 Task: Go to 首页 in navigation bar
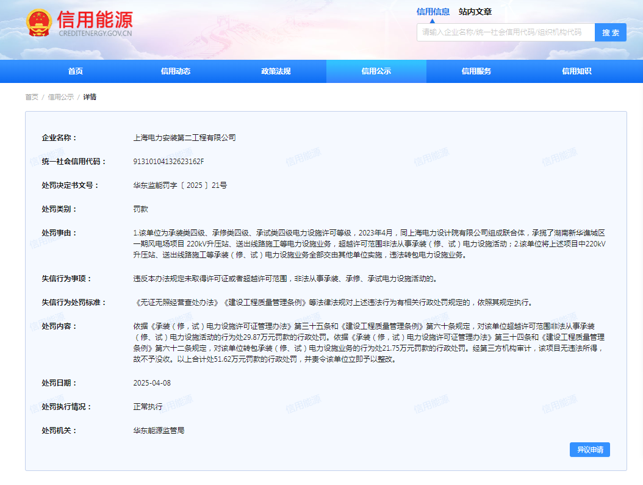tap(76, 71)
